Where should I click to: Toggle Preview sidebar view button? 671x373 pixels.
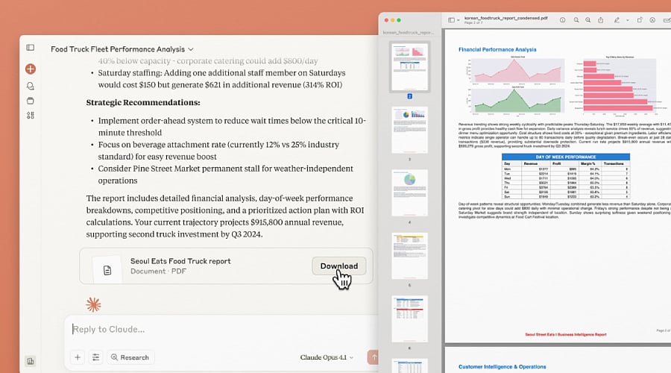click(452, 20)
